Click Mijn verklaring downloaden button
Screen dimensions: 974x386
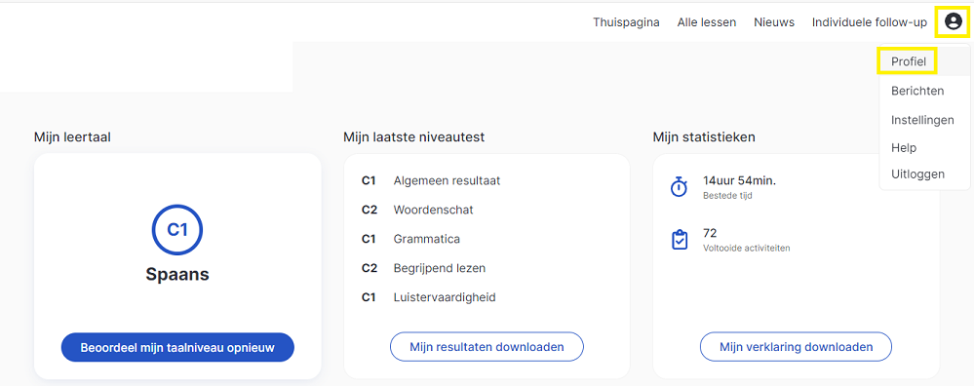click(797, 347)
